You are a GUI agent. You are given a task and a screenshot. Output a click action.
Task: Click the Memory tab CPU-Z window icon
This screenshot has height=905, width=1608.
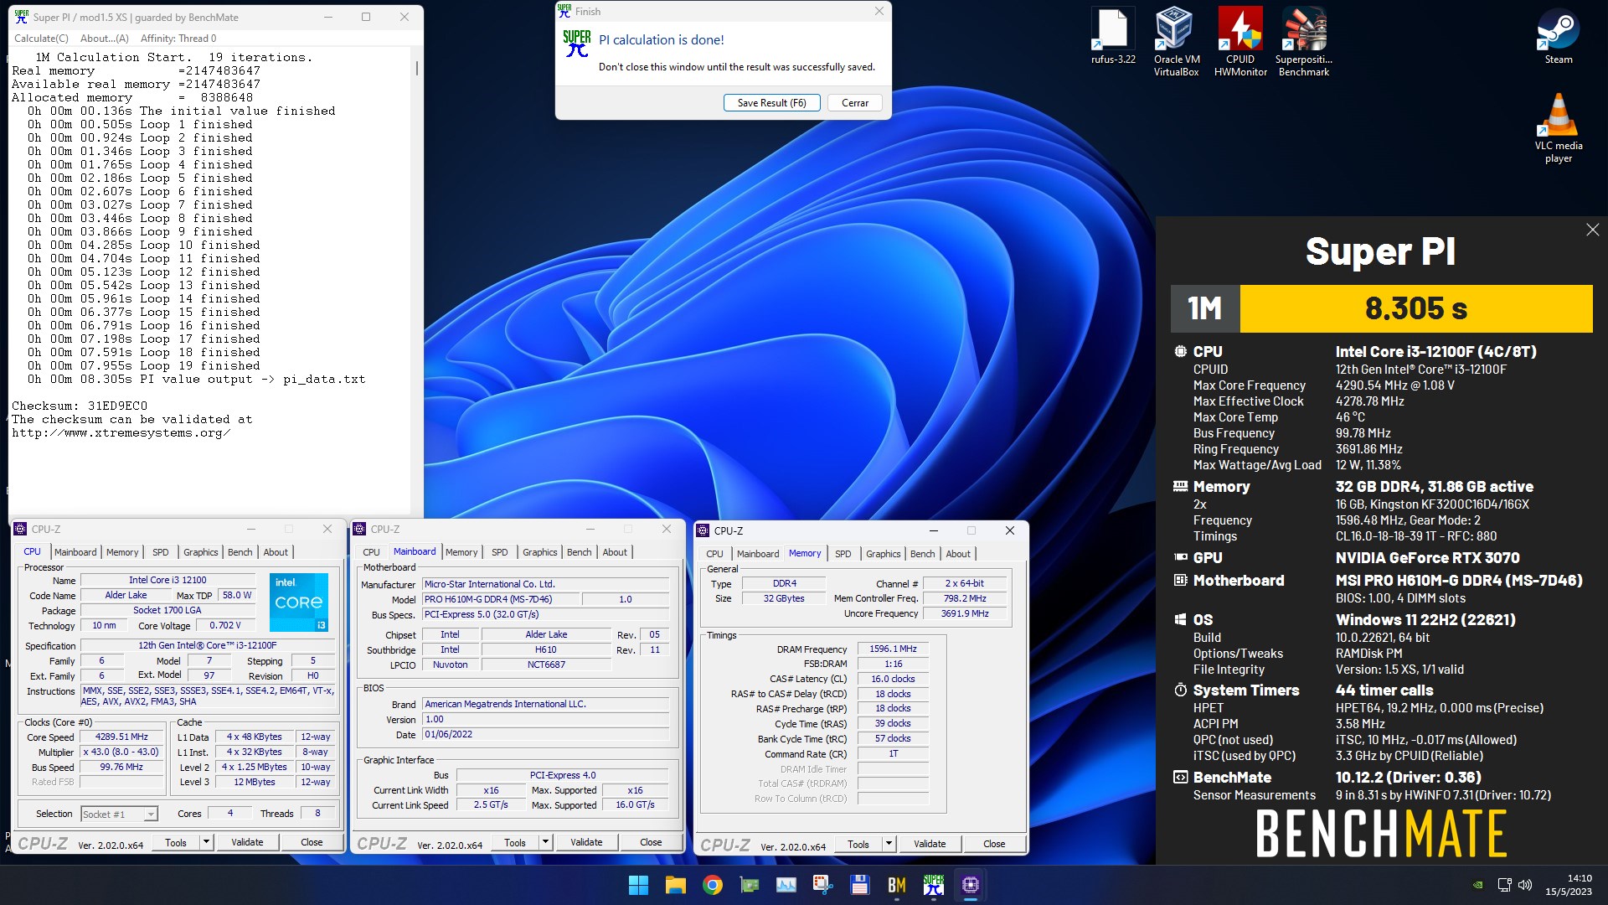point(703,530)
